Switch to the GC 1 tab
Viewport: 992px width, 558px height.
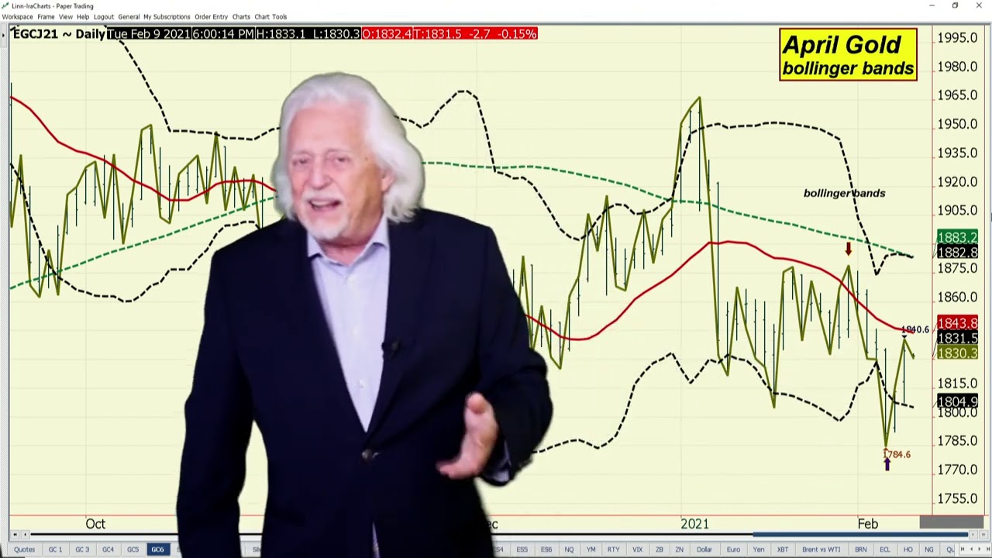[x=55, y=549]
